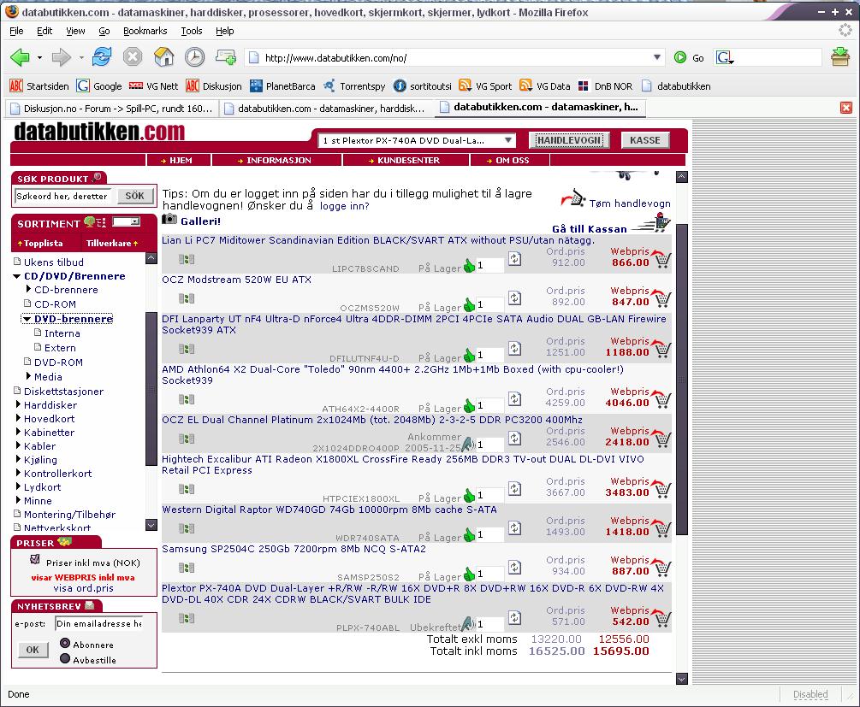
Task: Close the current browser tab
Action: (846, 108)
